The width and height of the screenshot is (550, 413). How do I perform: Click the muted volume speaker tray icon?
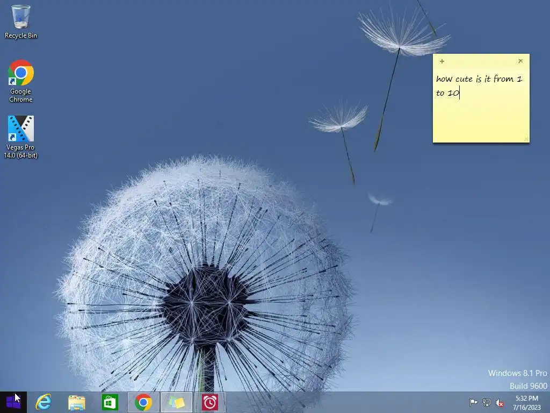500,403
